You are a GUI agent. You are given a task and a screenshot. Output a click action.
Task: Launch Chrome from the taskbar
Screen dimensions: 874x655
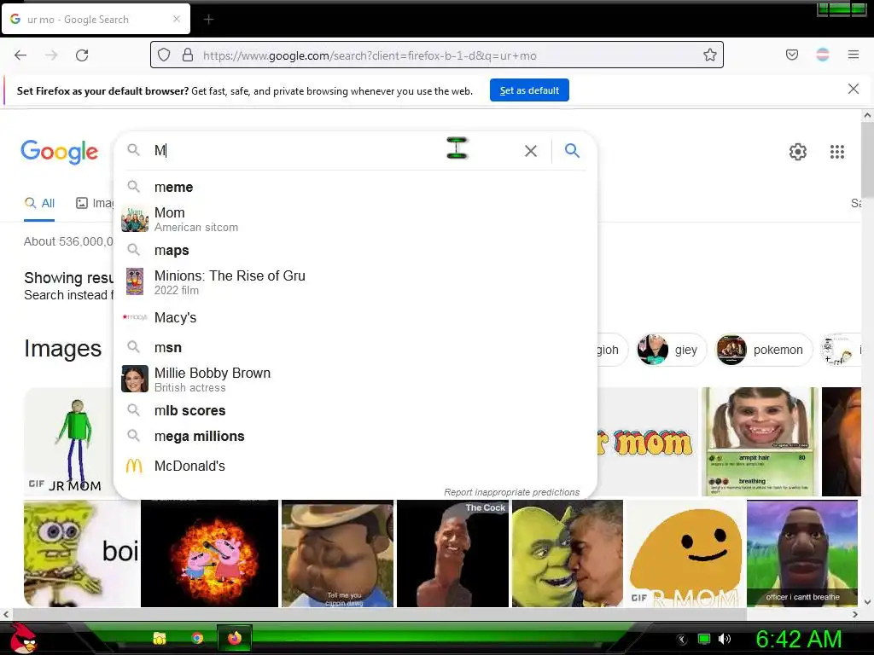[197, 638]
